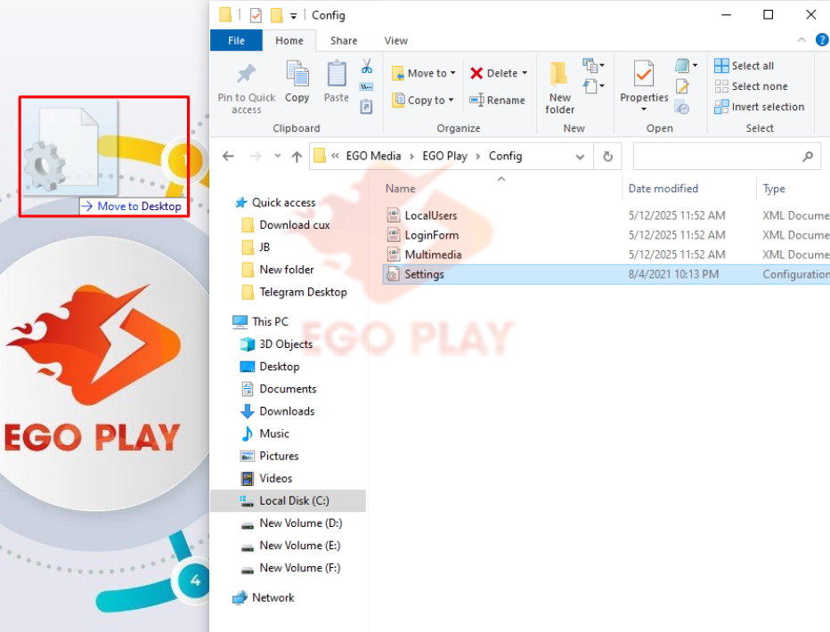Image resolution: width=830 pixels, height=632 pixels.
Task: Sort files by Date modified column
Action: (663, 189)
